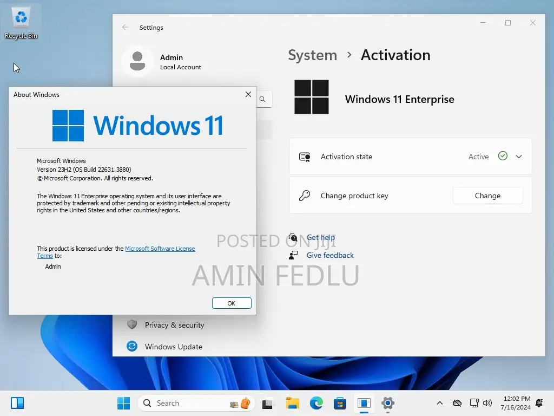Open File Explorer from the taskbar
The height and width of the screenshot is (416, 554).
point(292,403)
